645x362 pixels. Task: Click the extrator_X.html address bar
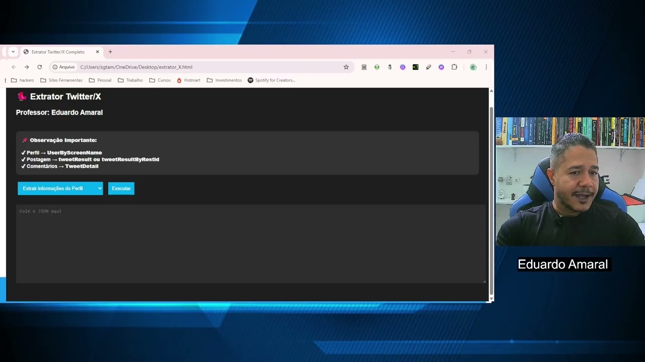pyautogui.click(x=202, y=67)
